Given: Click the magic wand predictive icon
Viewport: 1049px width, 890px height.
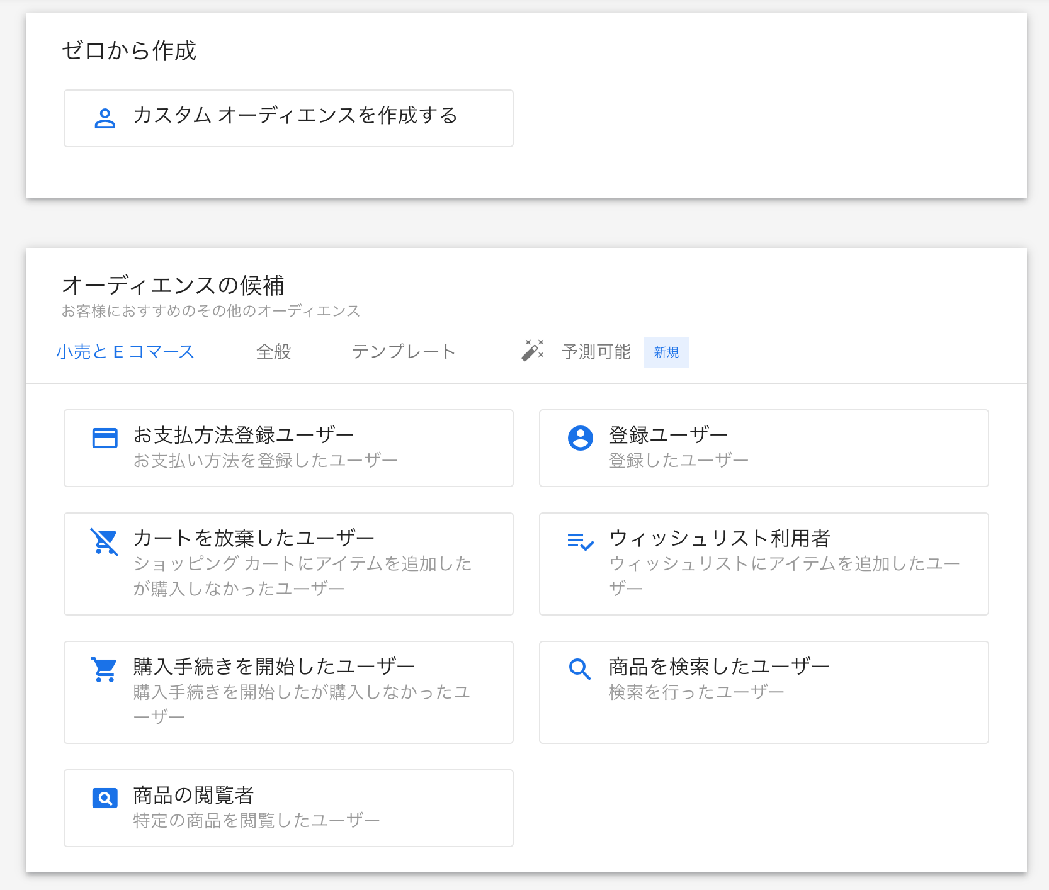Looking at the screenshot, I should point(533,351).
